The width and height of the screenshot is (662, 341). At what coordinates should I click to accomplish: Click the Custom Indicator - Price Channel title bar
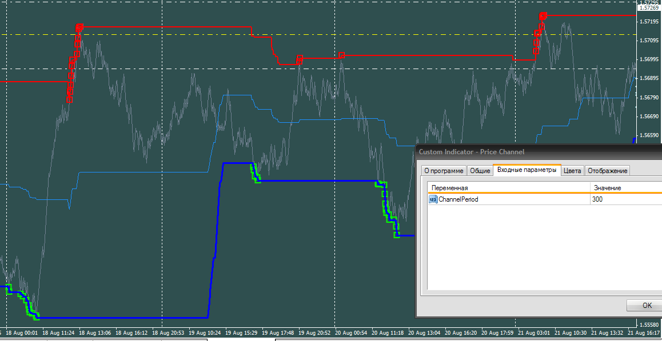[539, 151]
